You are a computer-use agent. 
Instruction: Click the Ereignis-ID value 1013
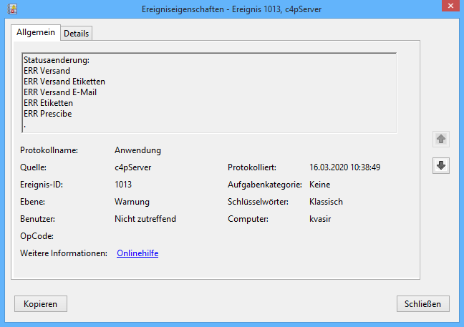(123, 185)
